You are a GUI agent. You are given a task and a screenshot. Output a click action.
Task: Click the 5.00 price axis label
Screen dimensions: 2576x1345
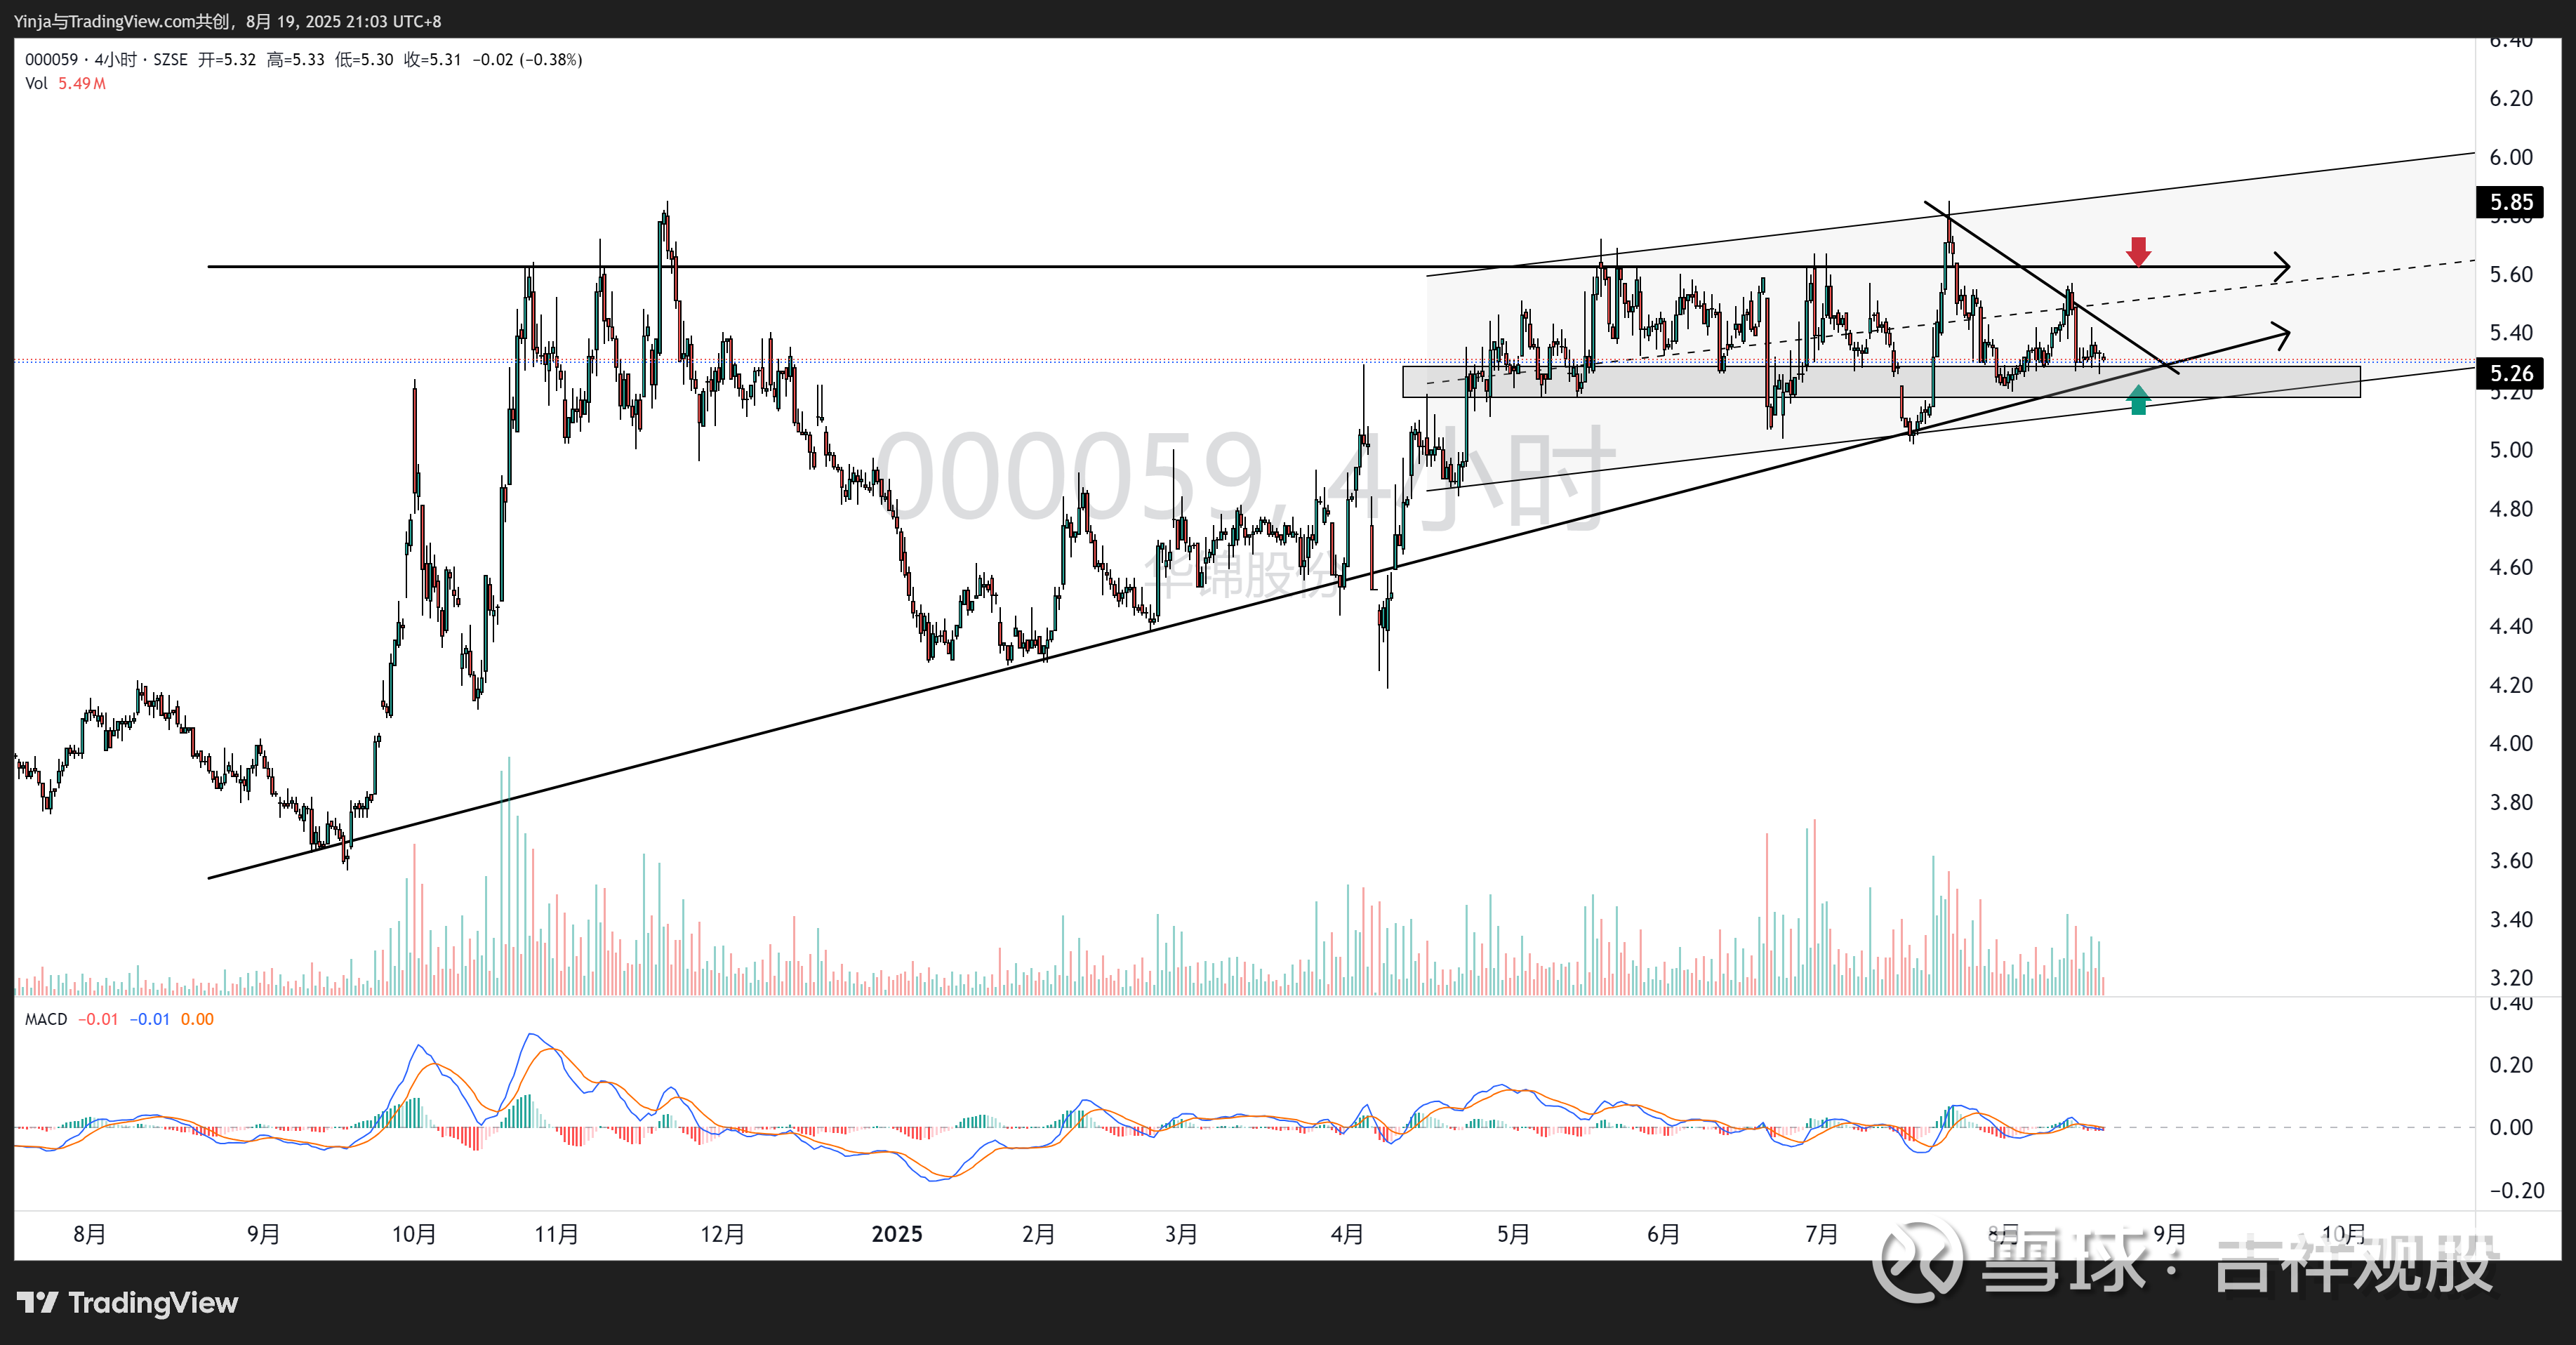click(x=2511, y=450)
